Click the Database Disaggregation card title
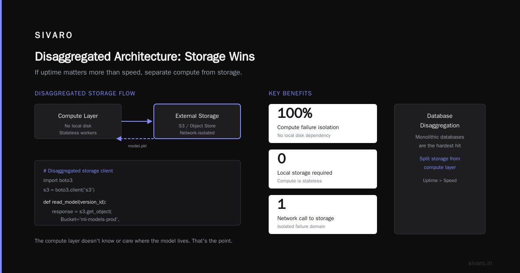The height and width of the screenshot is (273, 520). click(440, 120)
